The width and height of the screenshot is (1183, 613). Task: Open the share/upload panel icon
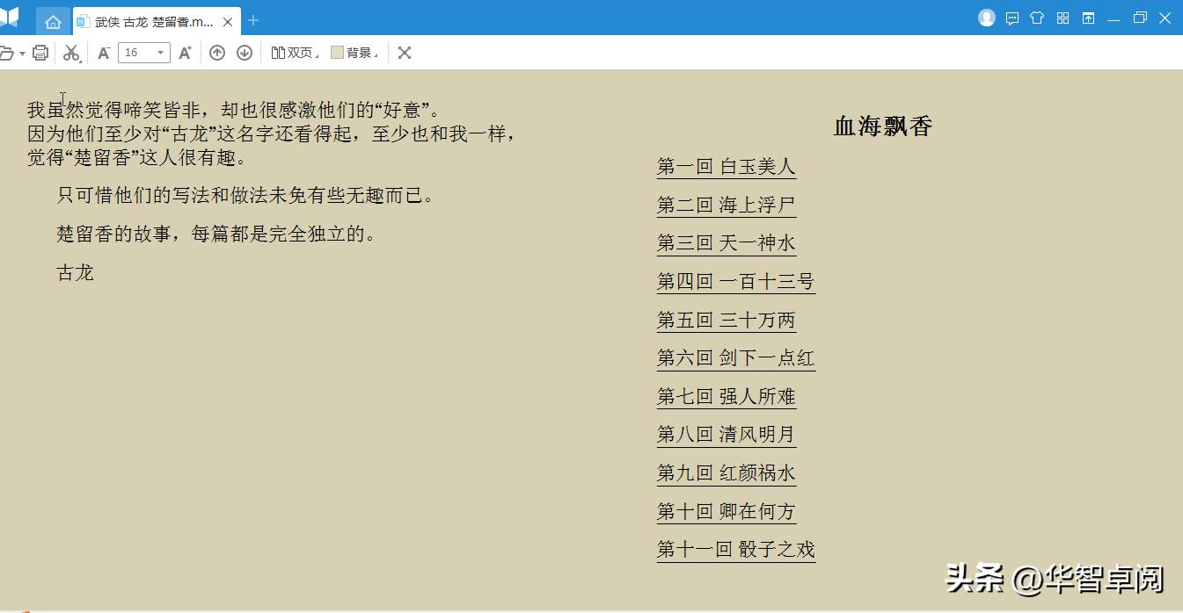point(1087,18)
